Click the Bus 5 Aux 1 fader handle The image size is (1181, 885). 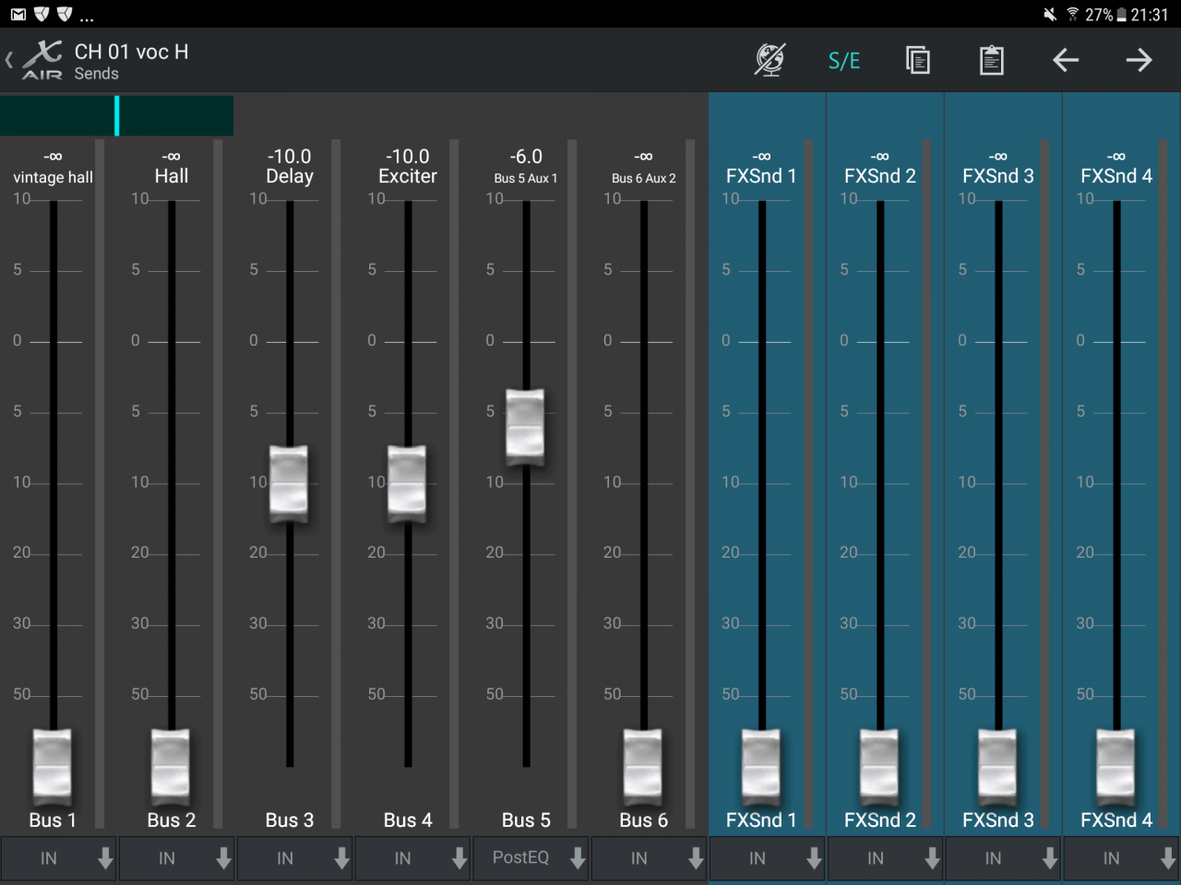tap(525, 426)
